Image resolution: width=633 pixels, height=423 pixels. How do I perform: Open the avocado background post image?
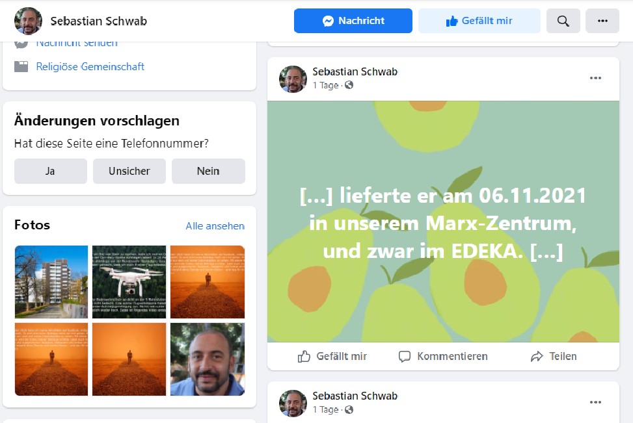point(443,222)
